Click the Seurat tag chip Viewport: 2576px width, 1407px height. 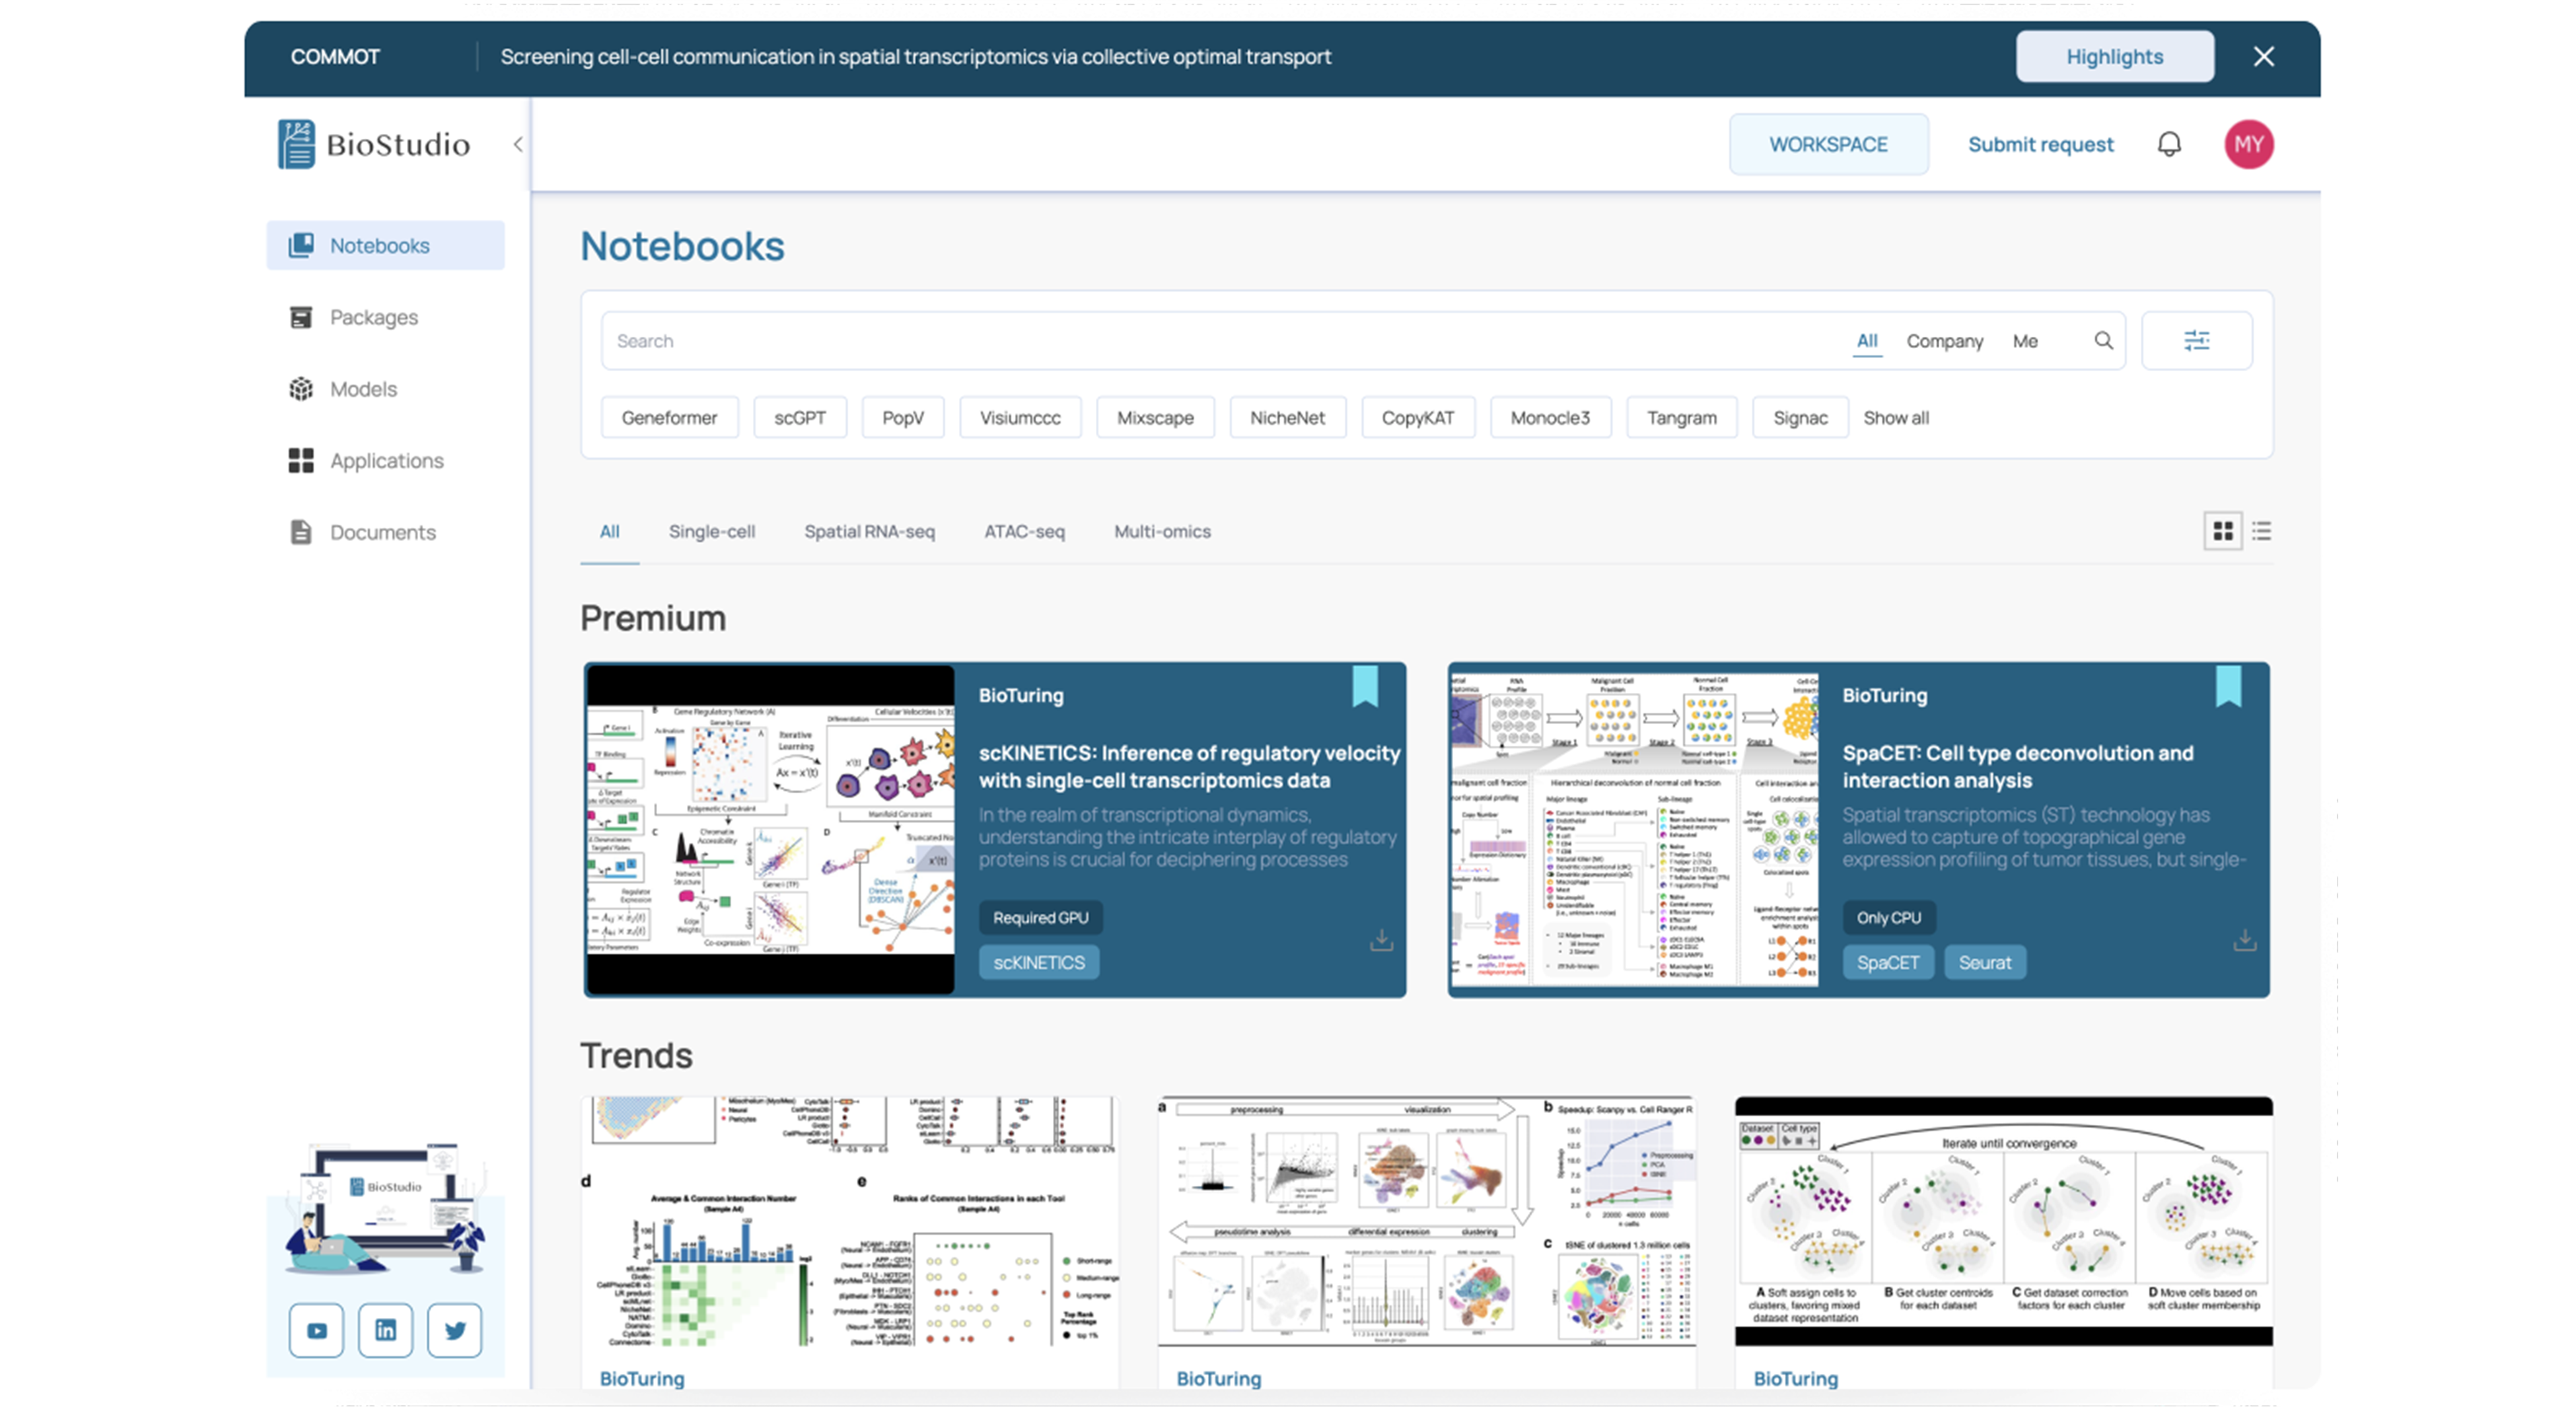(1984, 963)
